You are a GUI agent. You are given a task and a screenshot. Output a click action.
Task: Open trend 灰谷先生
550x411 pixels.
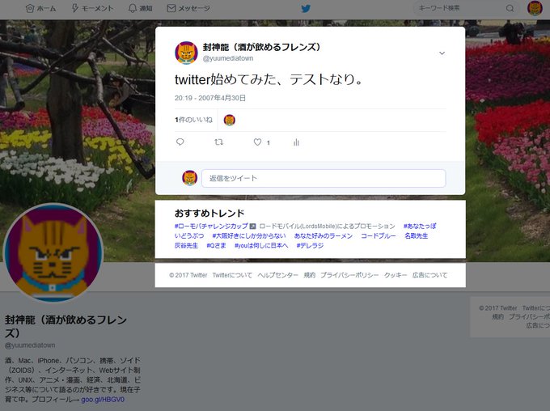186,246
